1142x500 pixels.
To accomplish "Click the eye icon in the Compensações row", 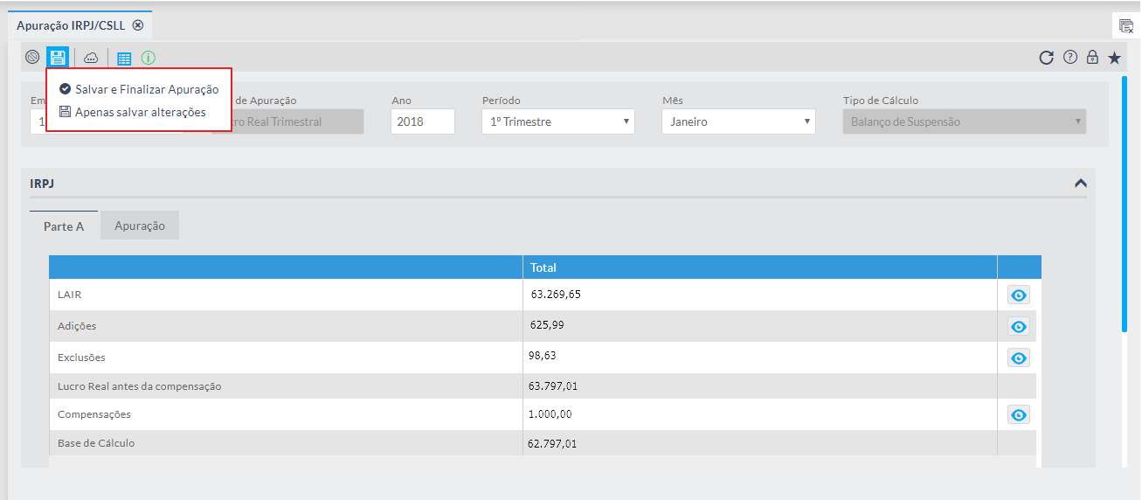I will [1018, 415].
